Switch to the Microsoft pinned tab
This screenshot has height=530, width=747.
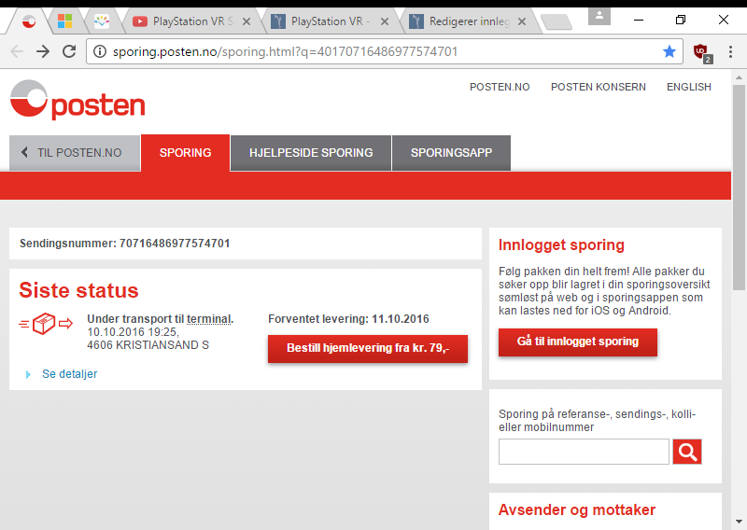coord(64,21)
